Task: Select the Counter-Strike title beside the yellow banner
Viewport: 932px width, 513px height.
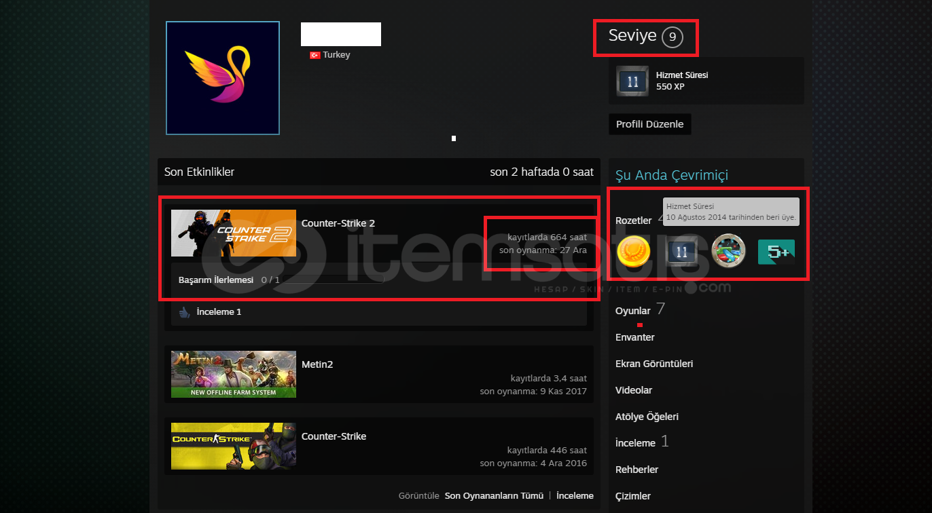Action: pyautogui.click(x=334, y=436)
